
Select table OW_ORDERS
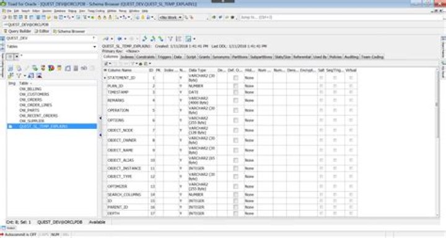30,100
